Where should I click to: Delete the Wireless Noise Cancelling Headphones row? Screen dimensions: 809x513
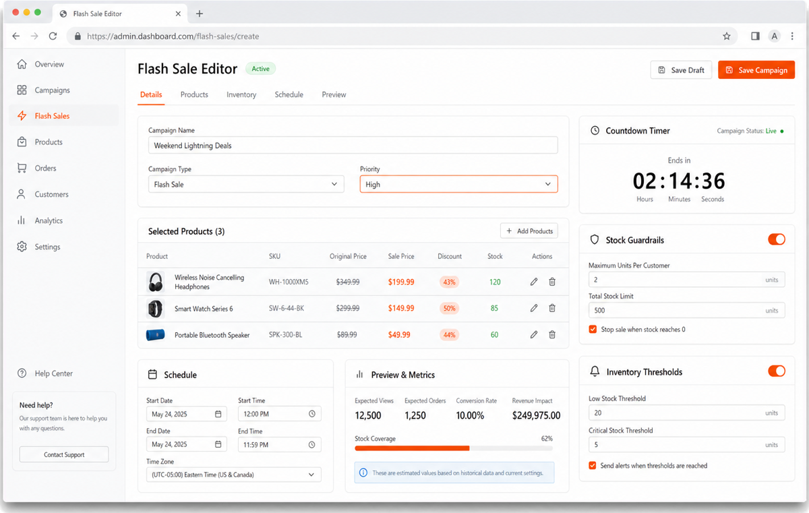(552, 282)
